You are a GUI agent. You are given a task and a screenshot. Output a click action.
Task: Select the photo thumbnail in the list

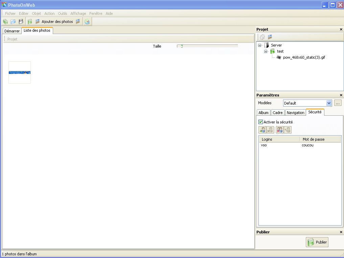20,73
